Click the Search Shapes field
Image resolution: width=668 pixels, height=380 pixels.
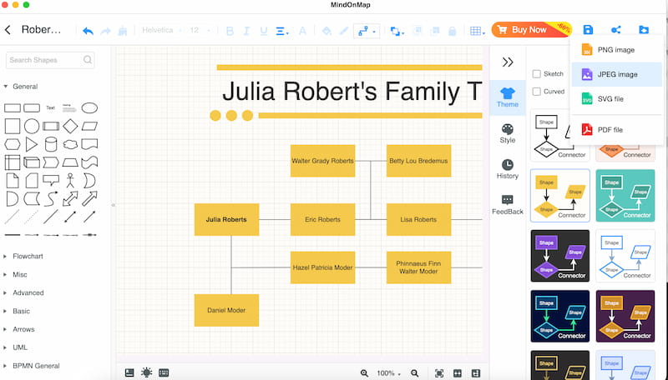click(50, 60)
